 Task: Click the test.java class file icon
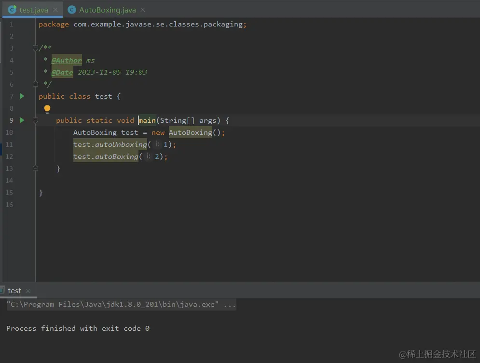click(12, 10)
